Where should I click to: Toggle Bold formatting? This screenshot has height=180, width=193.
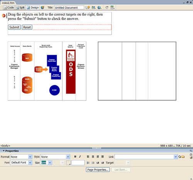(75, 156)
